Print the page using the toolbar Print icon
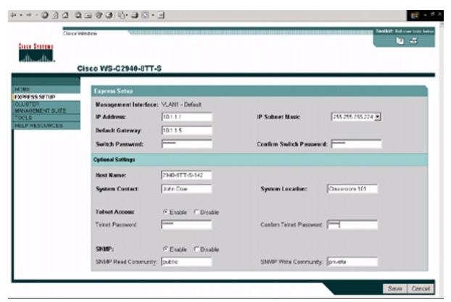The height and width of the screenshot is (302, 451). point(135,15)
